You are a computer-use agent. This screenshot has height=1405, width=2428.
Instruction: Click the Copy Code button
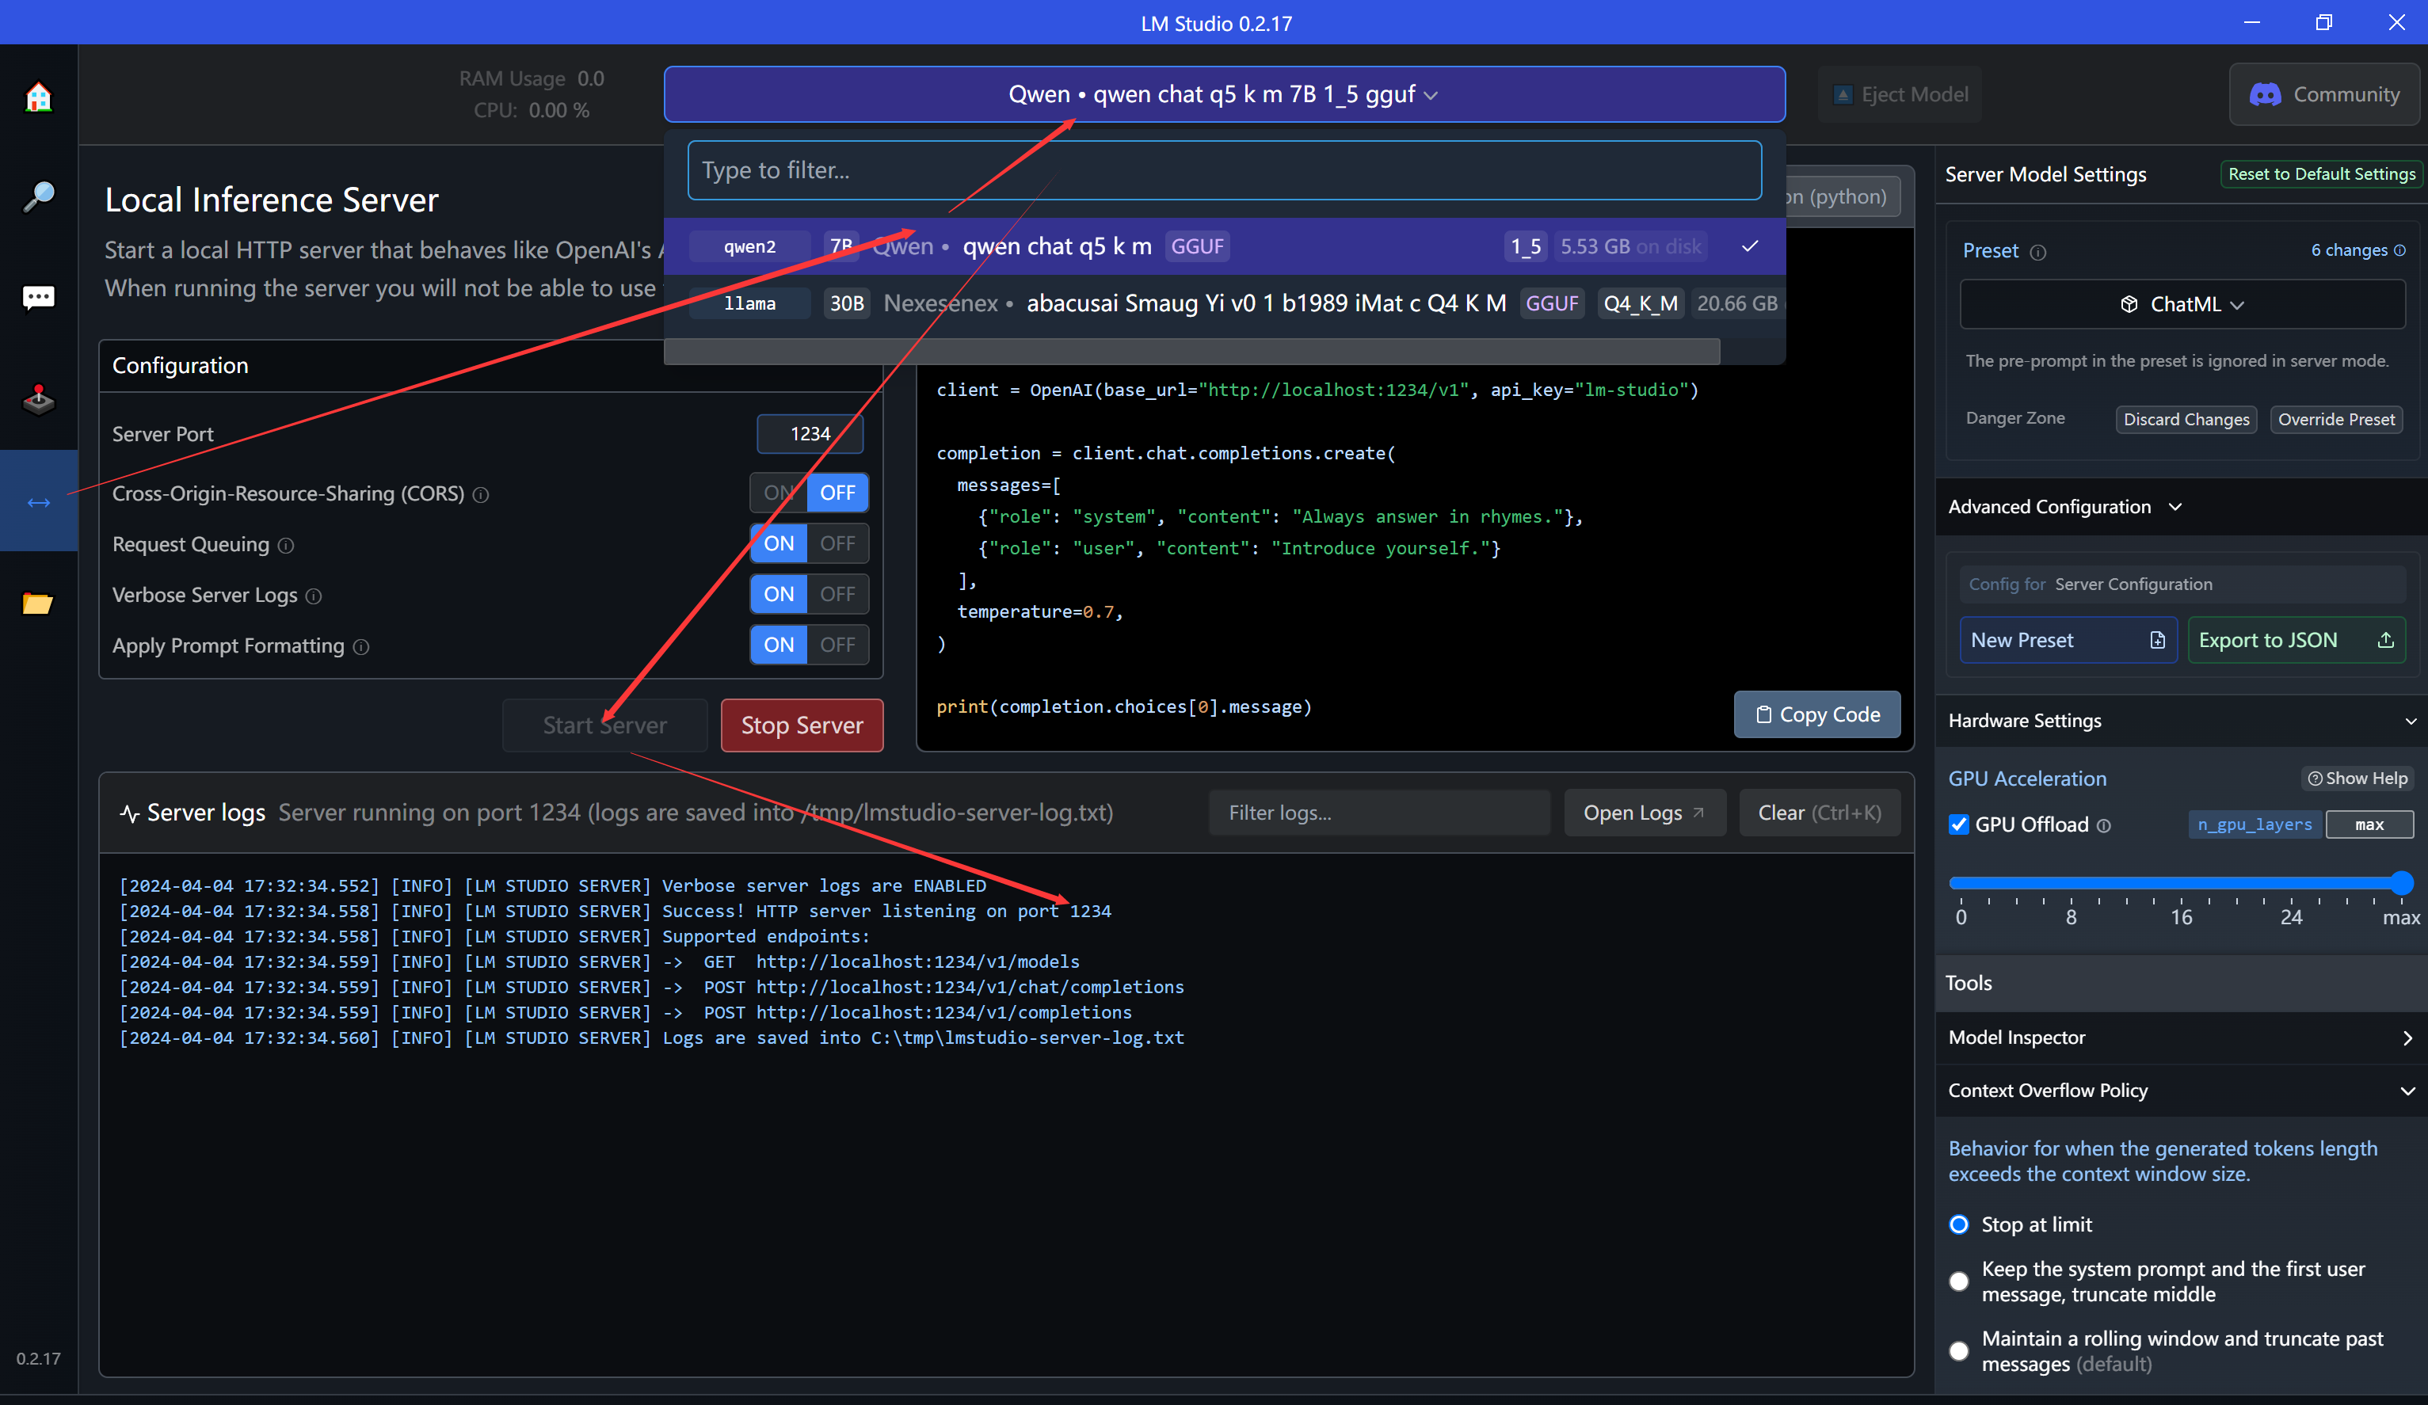(1817, 714)
